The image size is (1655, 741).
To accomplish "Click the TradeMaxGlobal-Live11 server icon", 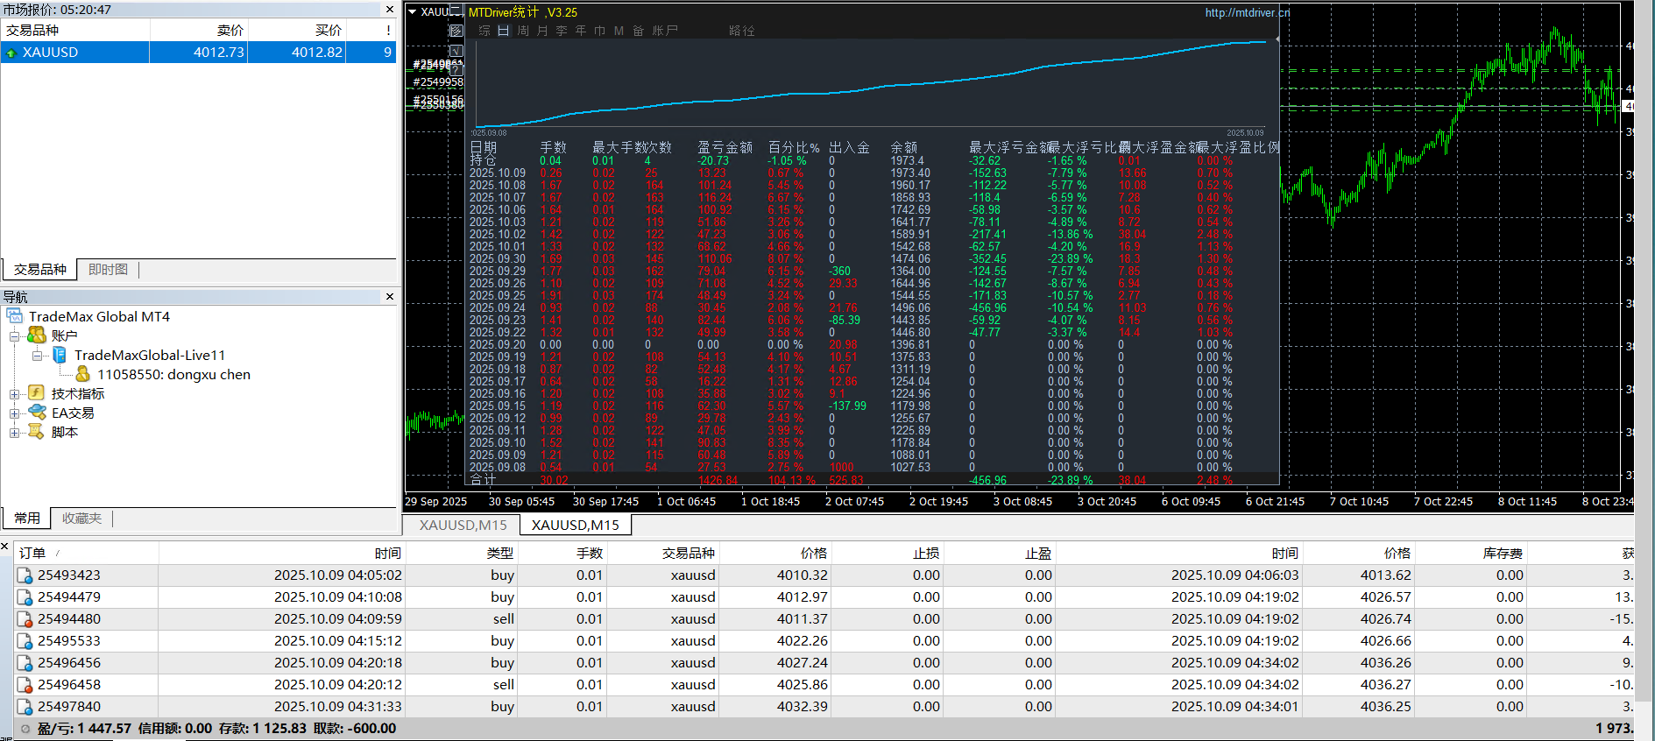I will (x=60, y=355).
